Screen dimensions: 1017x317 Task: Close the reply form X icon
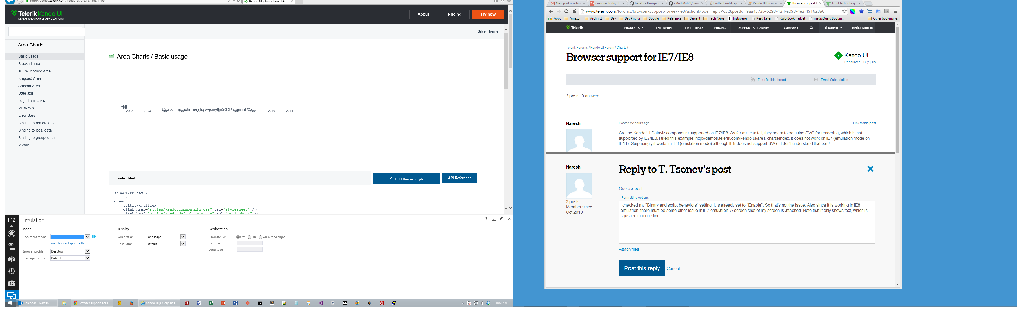click(x=870, y=169)
